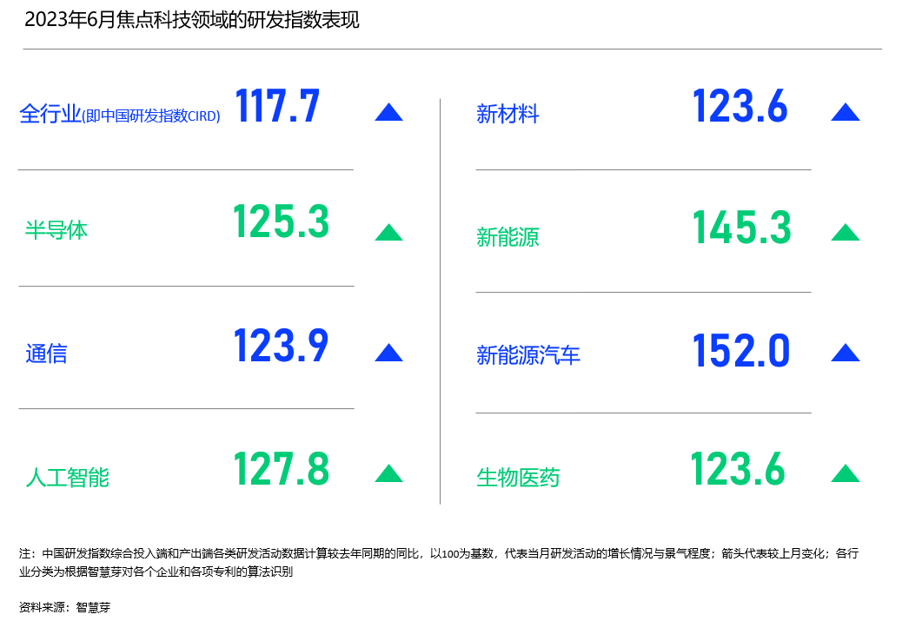Click the value 152.0 for 新能源汽车
The height and width of the screenshot is (621, 902).
coord(741,348)
